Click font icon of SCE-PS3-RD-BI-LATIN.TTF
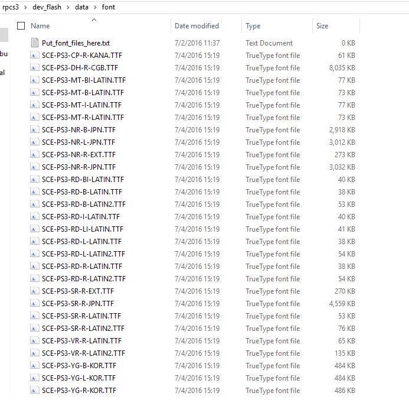409x406 pixels. [34, 180]
